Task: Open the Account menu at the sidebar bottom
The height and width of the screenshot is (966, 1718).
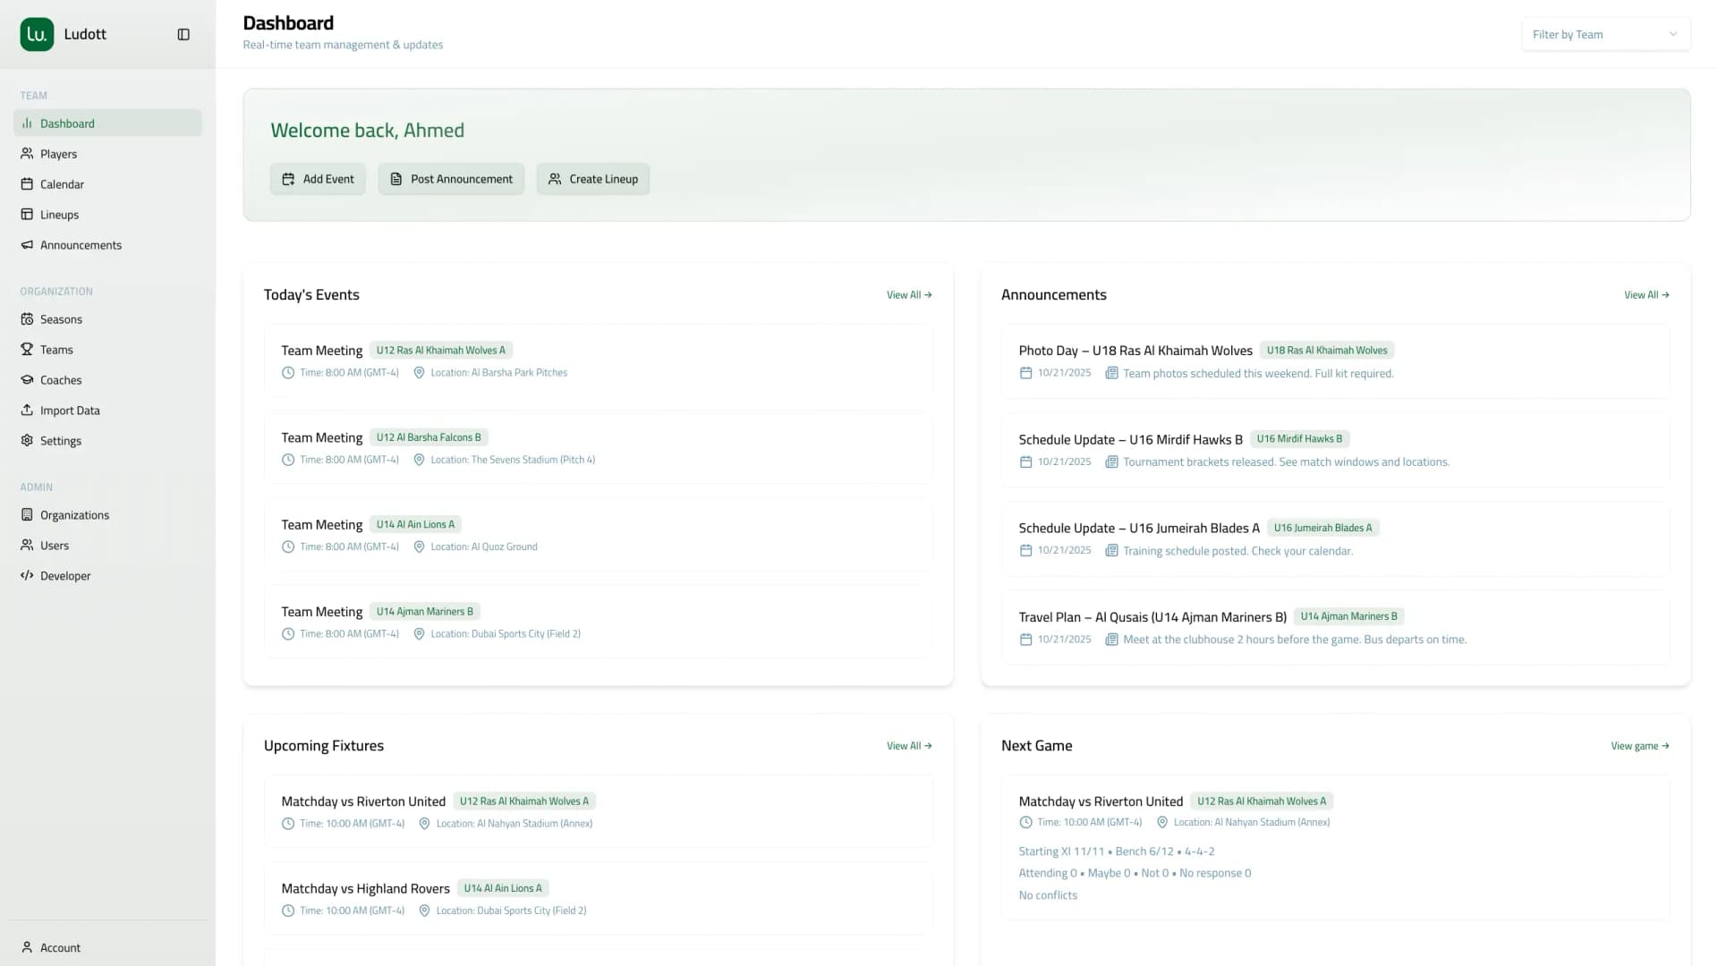Action: (x=60, y=947)
